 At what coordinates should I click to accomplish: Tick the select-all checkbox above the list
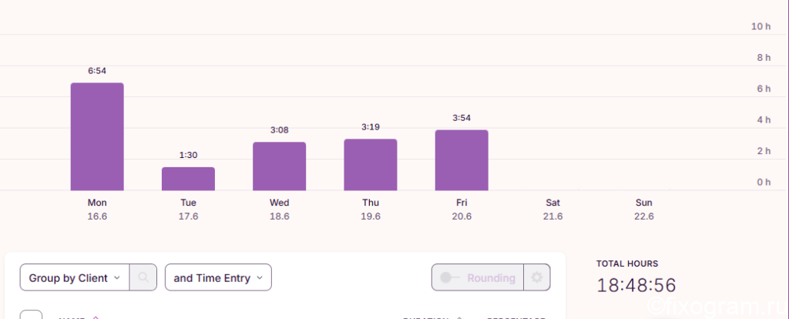(31, 316)
